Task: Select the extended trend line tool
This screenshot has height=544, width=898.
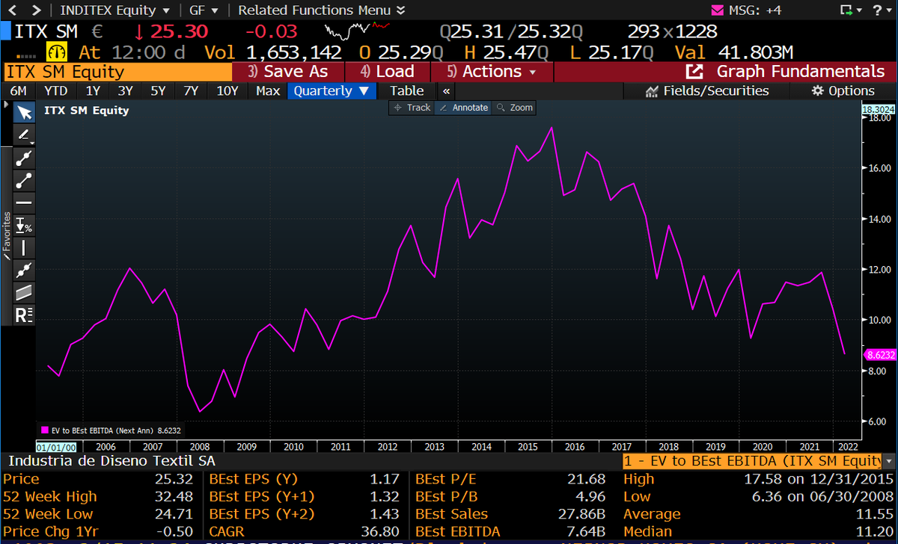Action: [x=25, y=158]
